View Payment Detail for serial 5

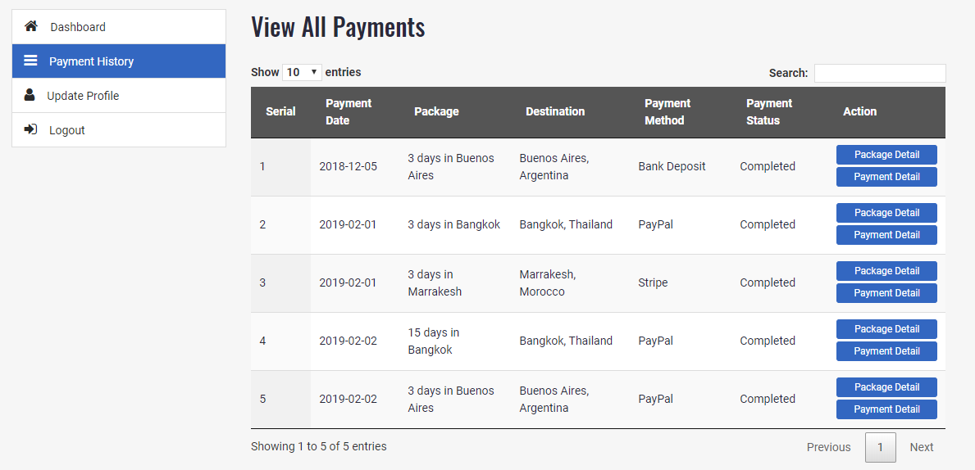pos(886,409)
